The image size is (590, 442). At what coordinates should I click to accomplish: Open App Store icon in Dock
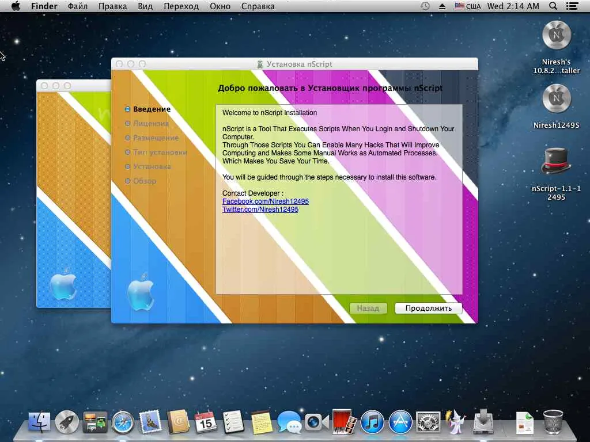tap(400, 422)
